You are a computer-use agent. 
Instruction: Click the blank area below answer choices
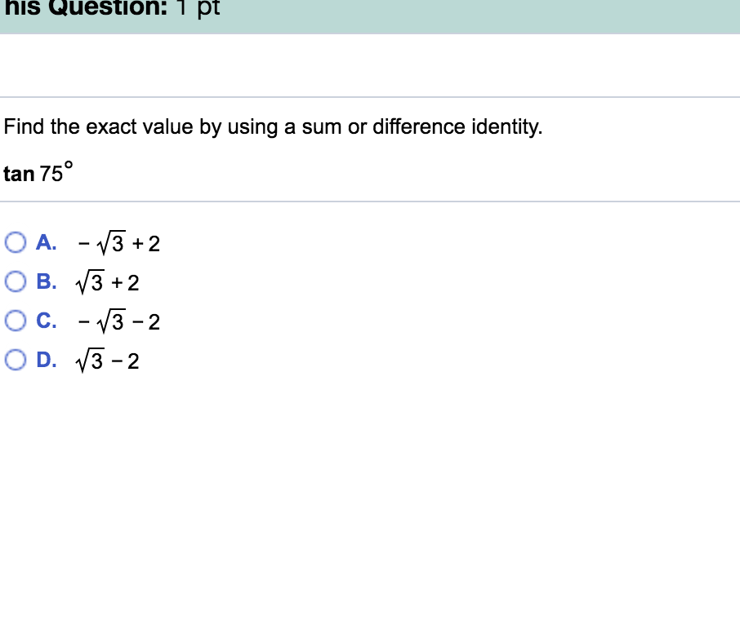pos(370,489)
